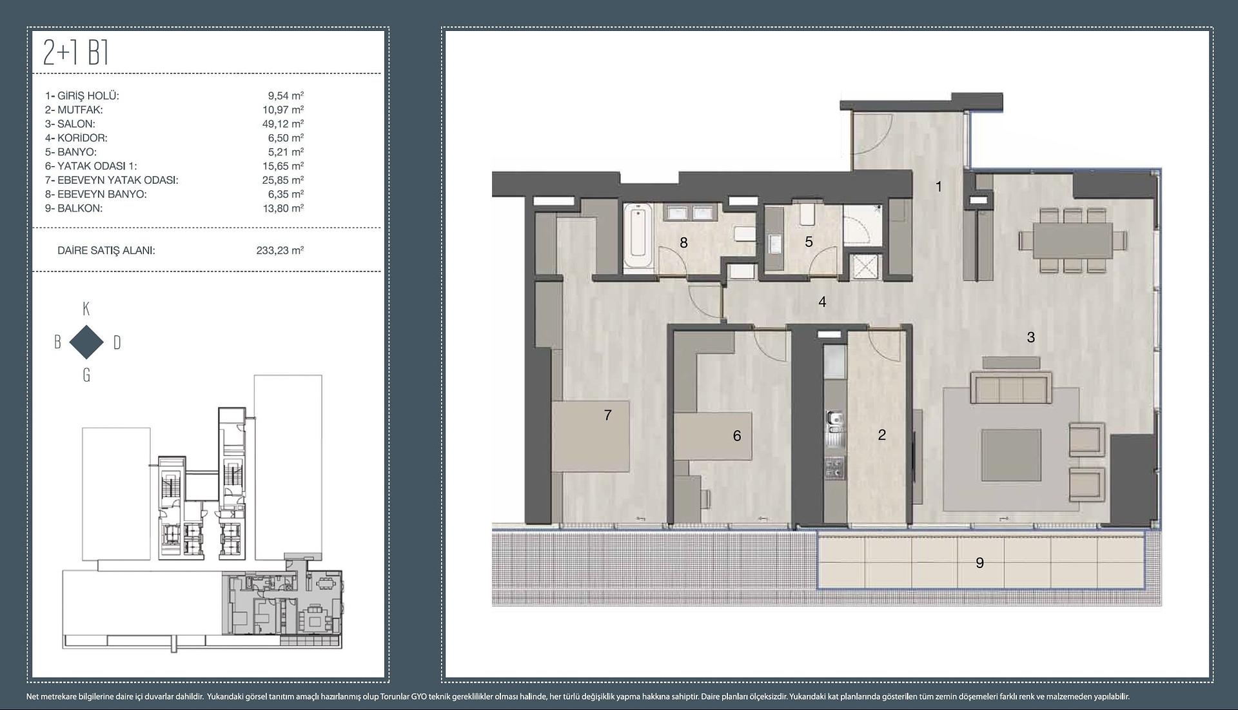Click the coffee table on the rug
The image size is (1238, 710).
[x=1010, y=455]
